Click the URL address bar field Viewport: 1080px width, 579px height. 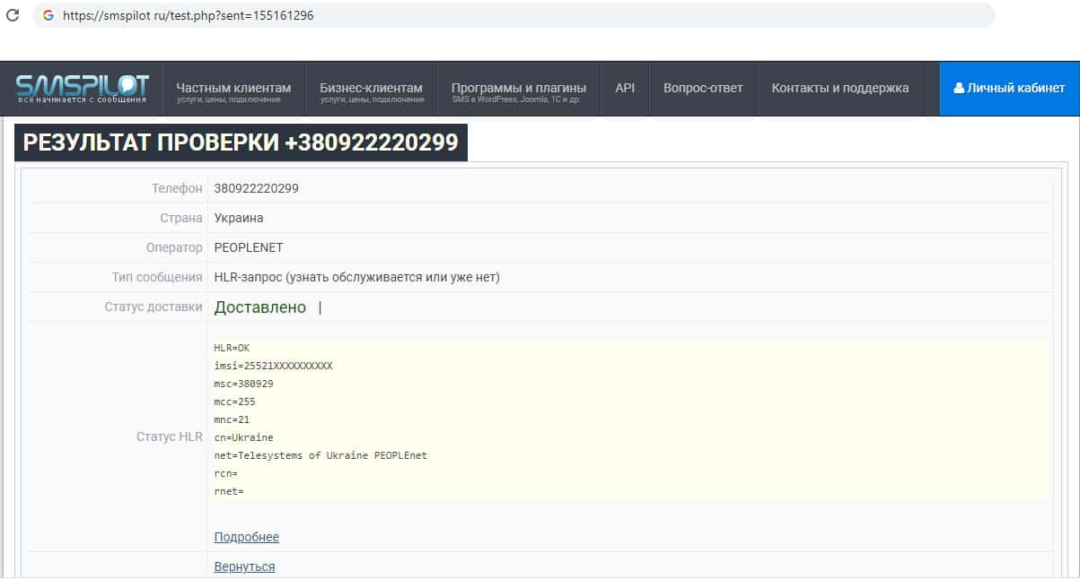tap(514, 15)
